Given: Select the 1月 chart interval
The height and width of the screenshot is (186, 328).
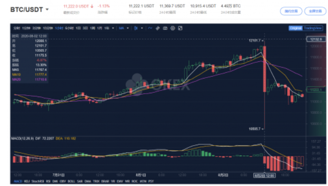Looking at the screenshot, I should (x=99, y=28).
